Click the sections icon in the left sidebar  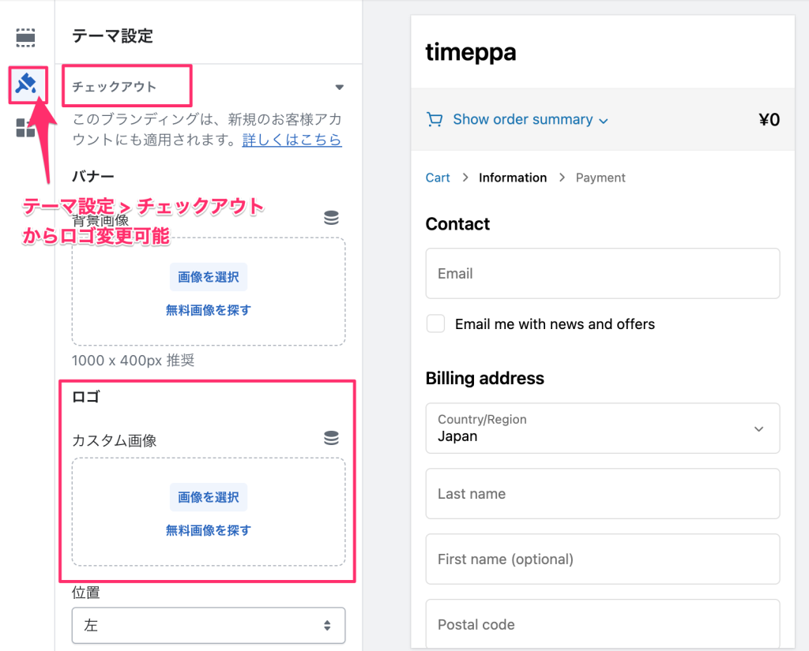tap(26, 37)
